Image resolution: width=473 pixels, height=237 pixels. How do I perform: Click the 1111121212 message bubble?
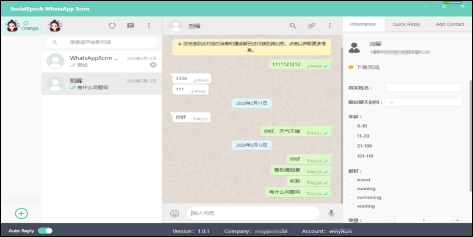tap(300, 65)
